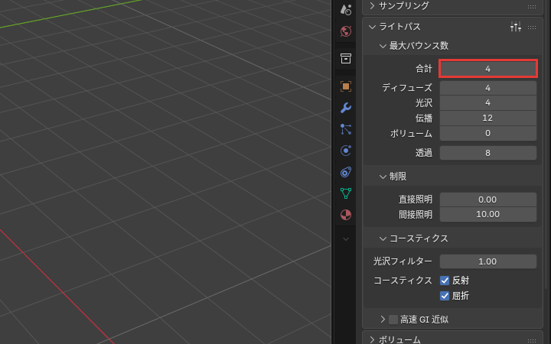Click the 透過 bounces field
Viewport: 551px width, 344px height.
[x=488, y=153]
